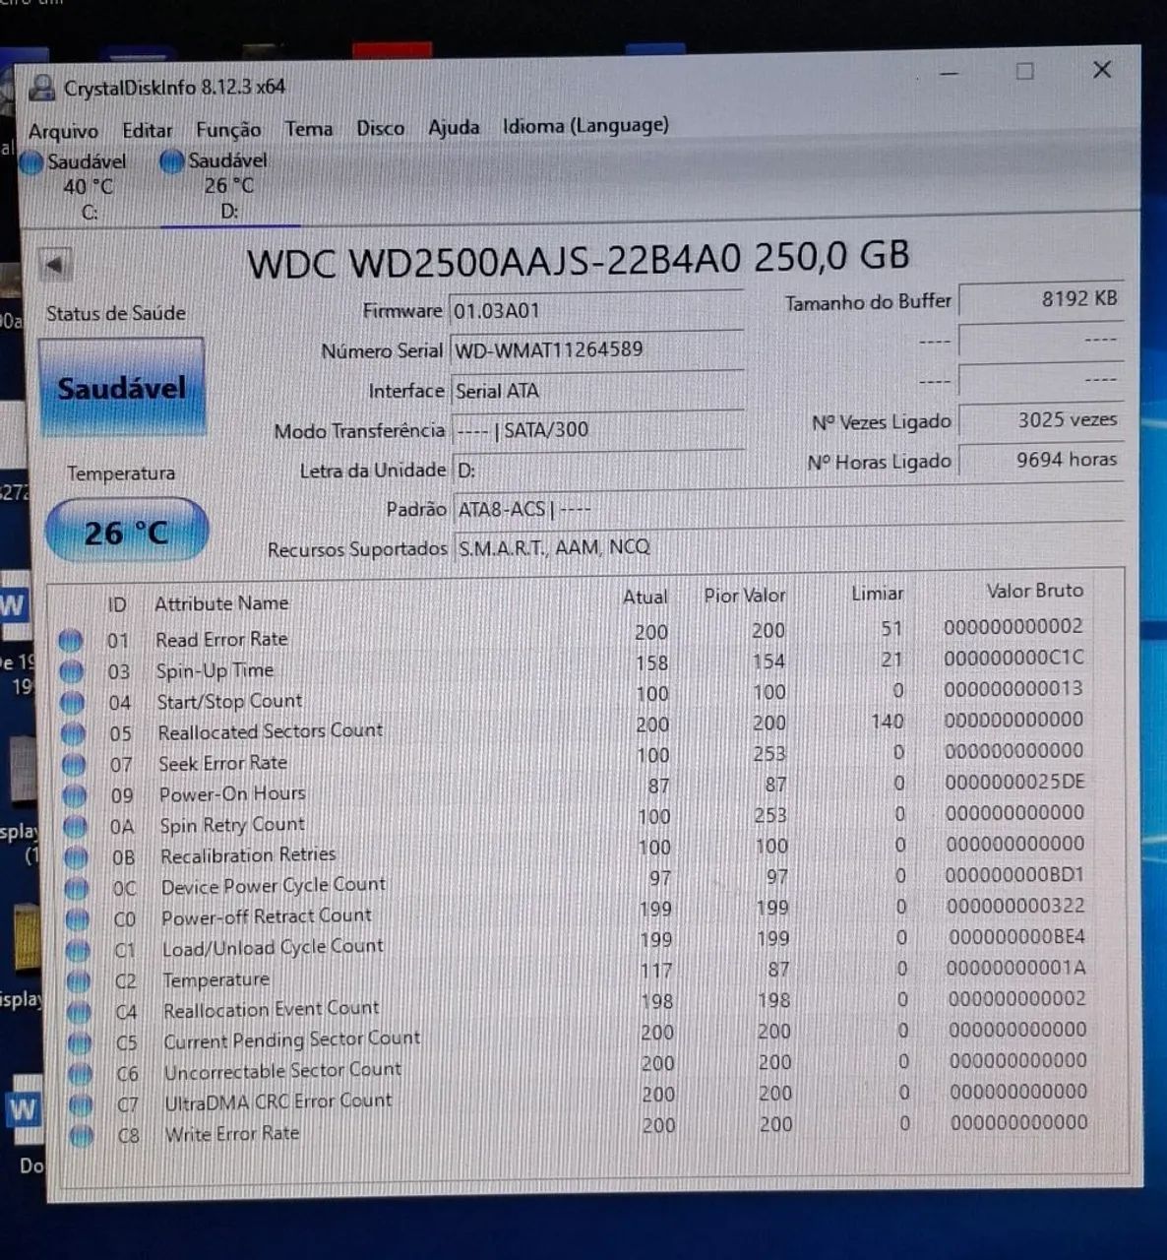Open the Idioma (Language) menu
Viewport: 1167px width, 1260px height.
[x=585, y=125]
